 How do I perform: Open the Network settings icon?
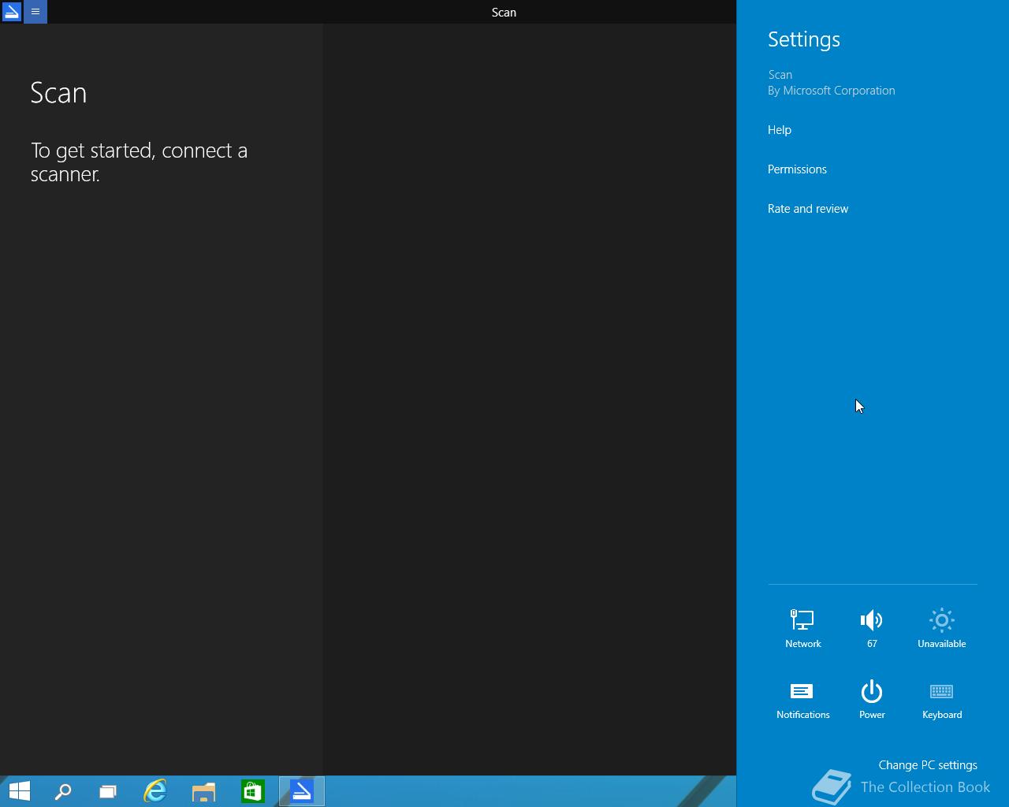(x=802, y=628)
